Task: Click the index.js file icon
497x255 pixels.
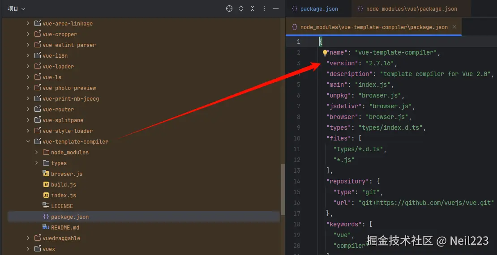Action: point(46,195)
